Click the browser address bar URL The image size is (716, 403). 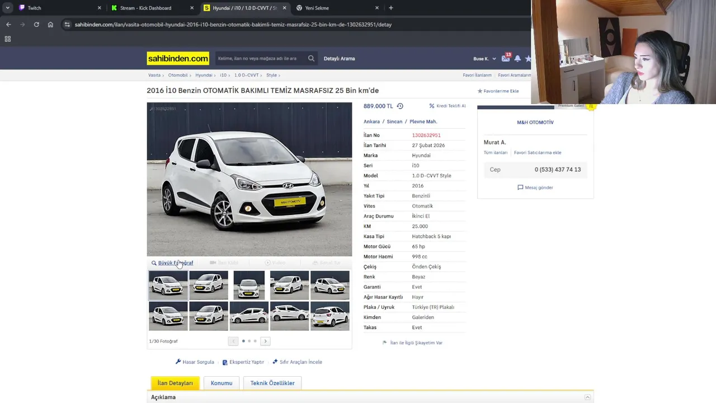pyautogui.click(x=233, y=25)
